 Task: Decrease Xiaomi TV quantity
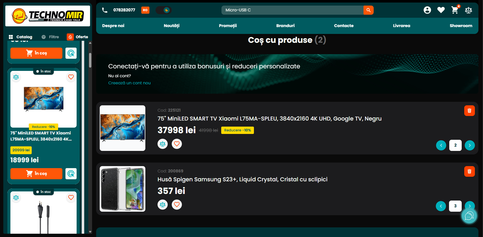pyautogui.click(x=441, y=145)
